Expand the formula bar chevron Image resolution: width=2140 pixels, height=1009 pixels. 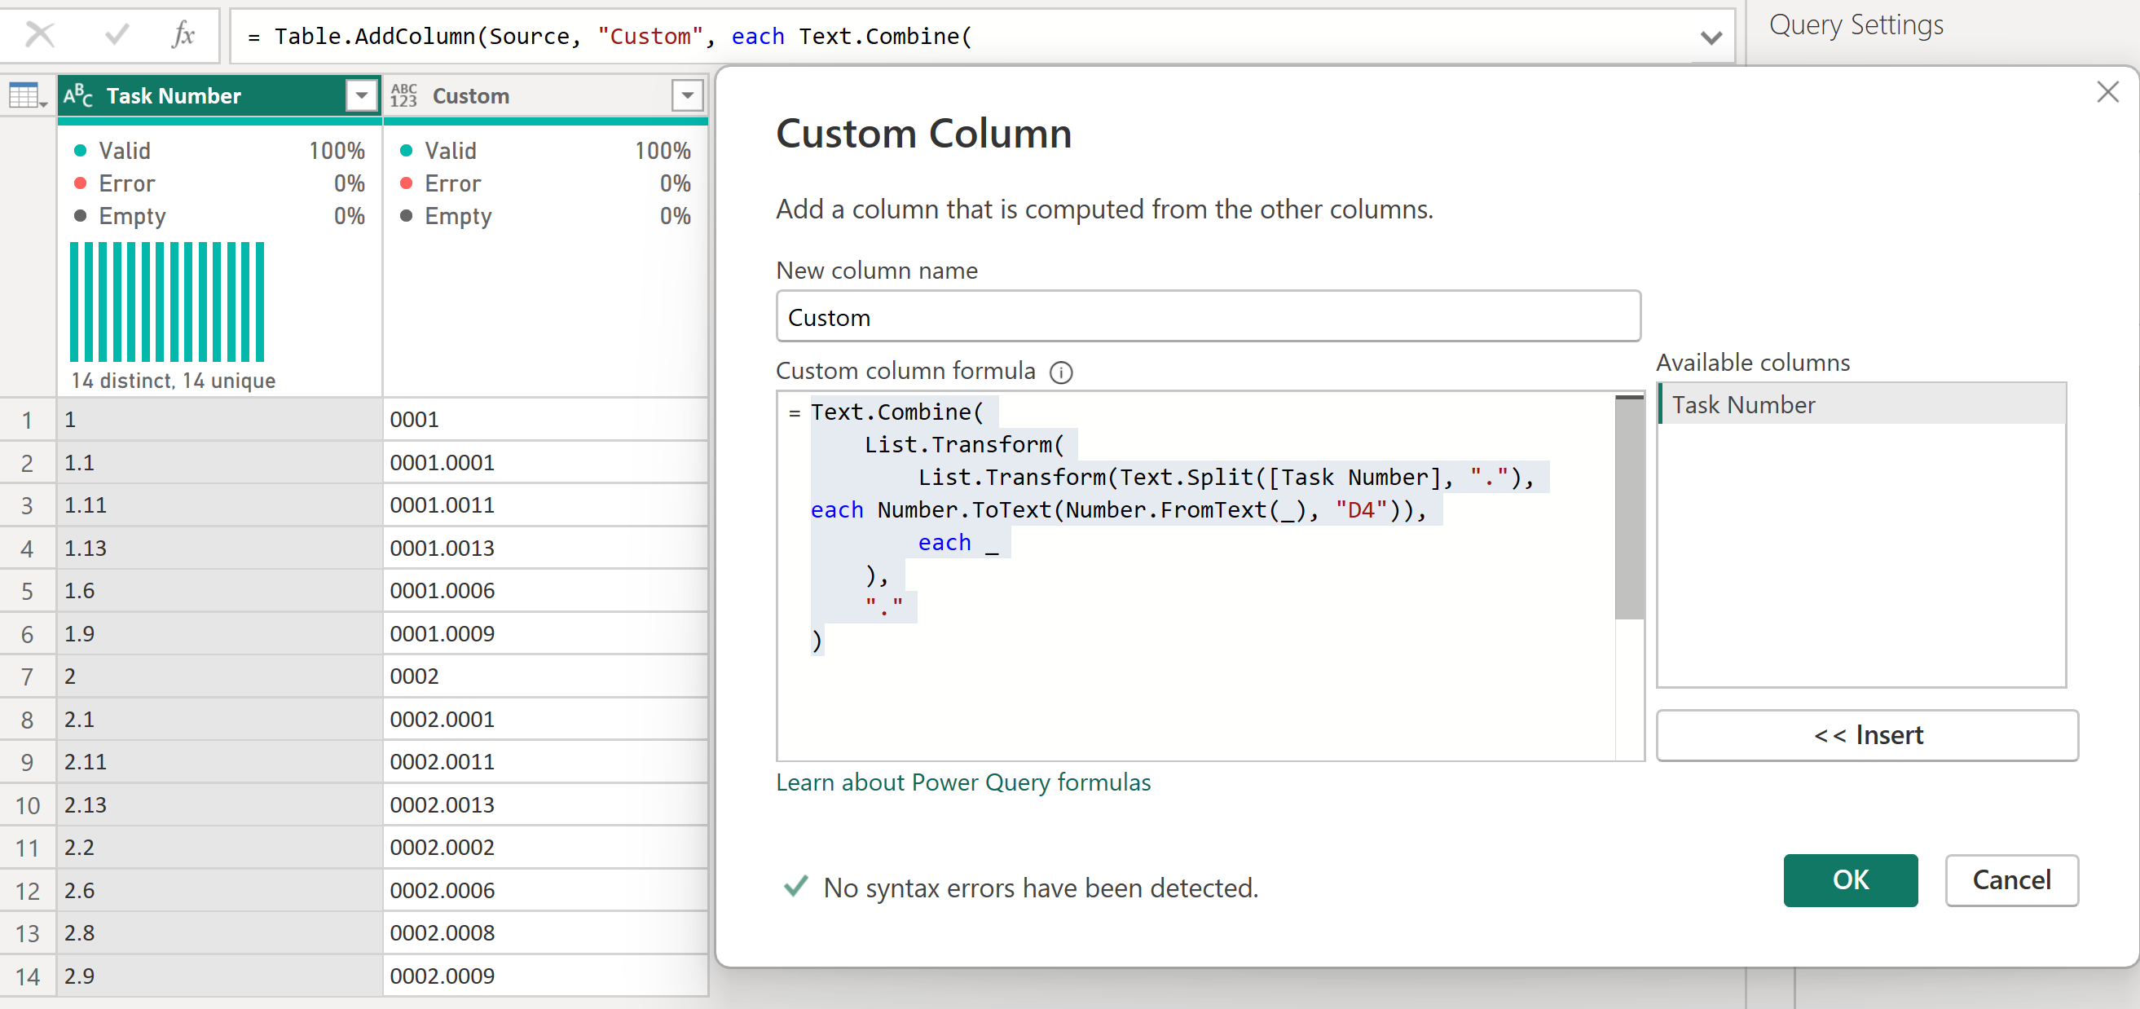coord(1711,37)
